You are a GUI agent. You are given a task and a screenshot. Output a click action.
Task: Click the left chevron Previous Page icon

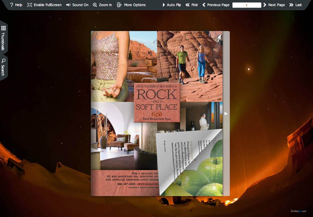(x=204, y=5)
